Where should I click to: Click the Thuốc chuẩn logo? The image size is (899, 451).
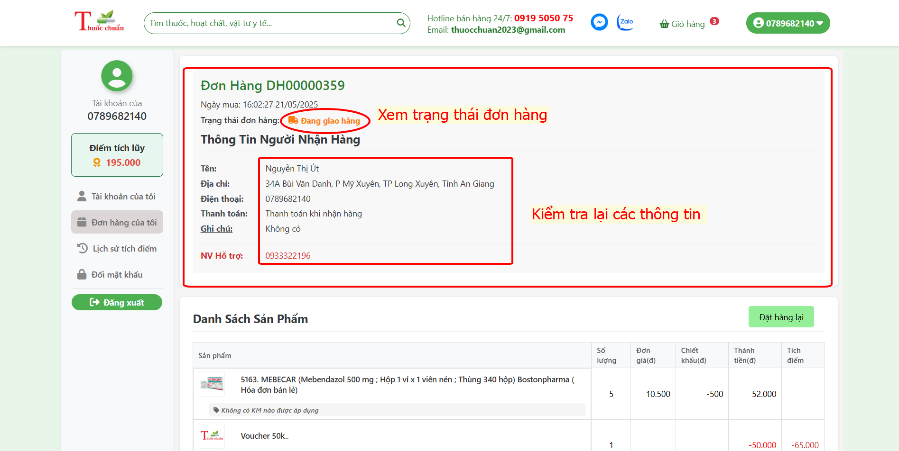[x=99, y=21]
